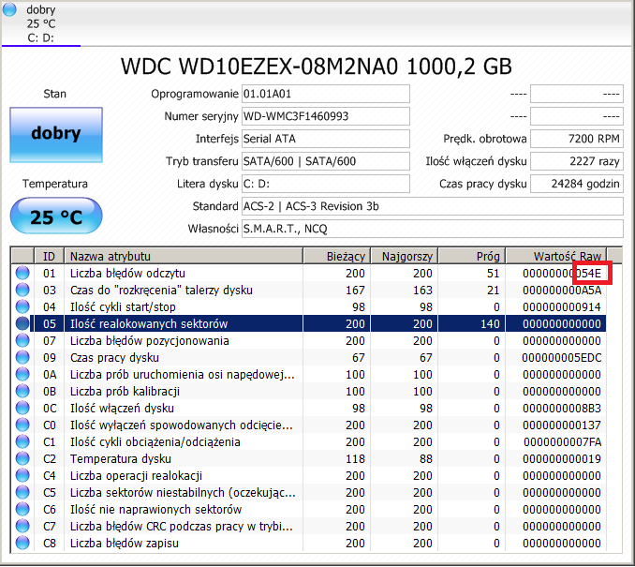Click status orb for attribute 09 power-on hours
This screenshot has height=567, width=635.
(x=22, y=357)
